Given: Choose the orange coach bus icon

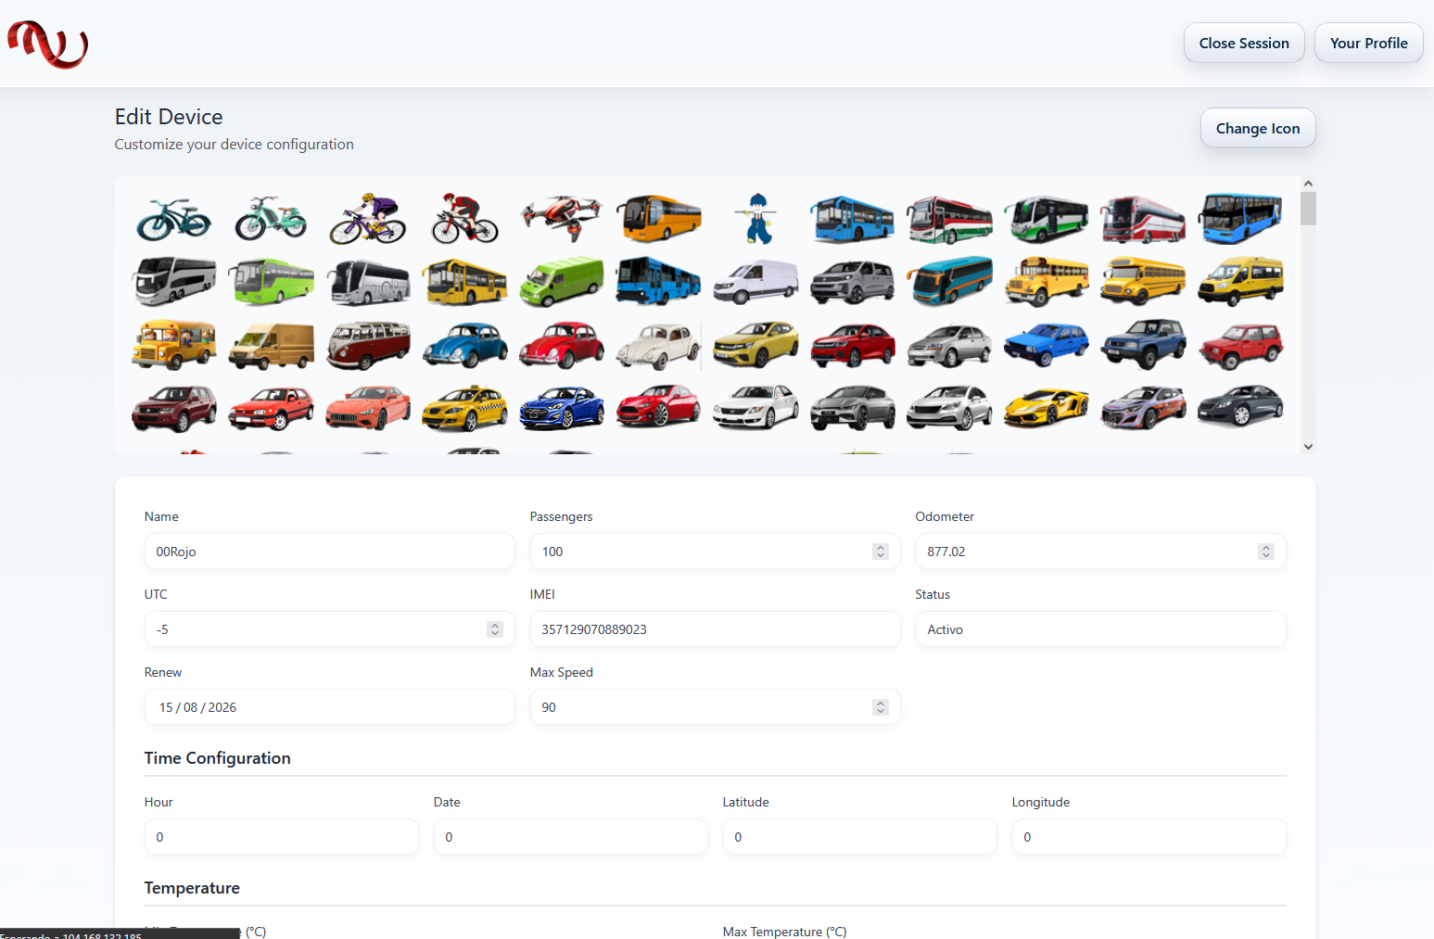Looking at the screenshot, I should coord(659,219).
